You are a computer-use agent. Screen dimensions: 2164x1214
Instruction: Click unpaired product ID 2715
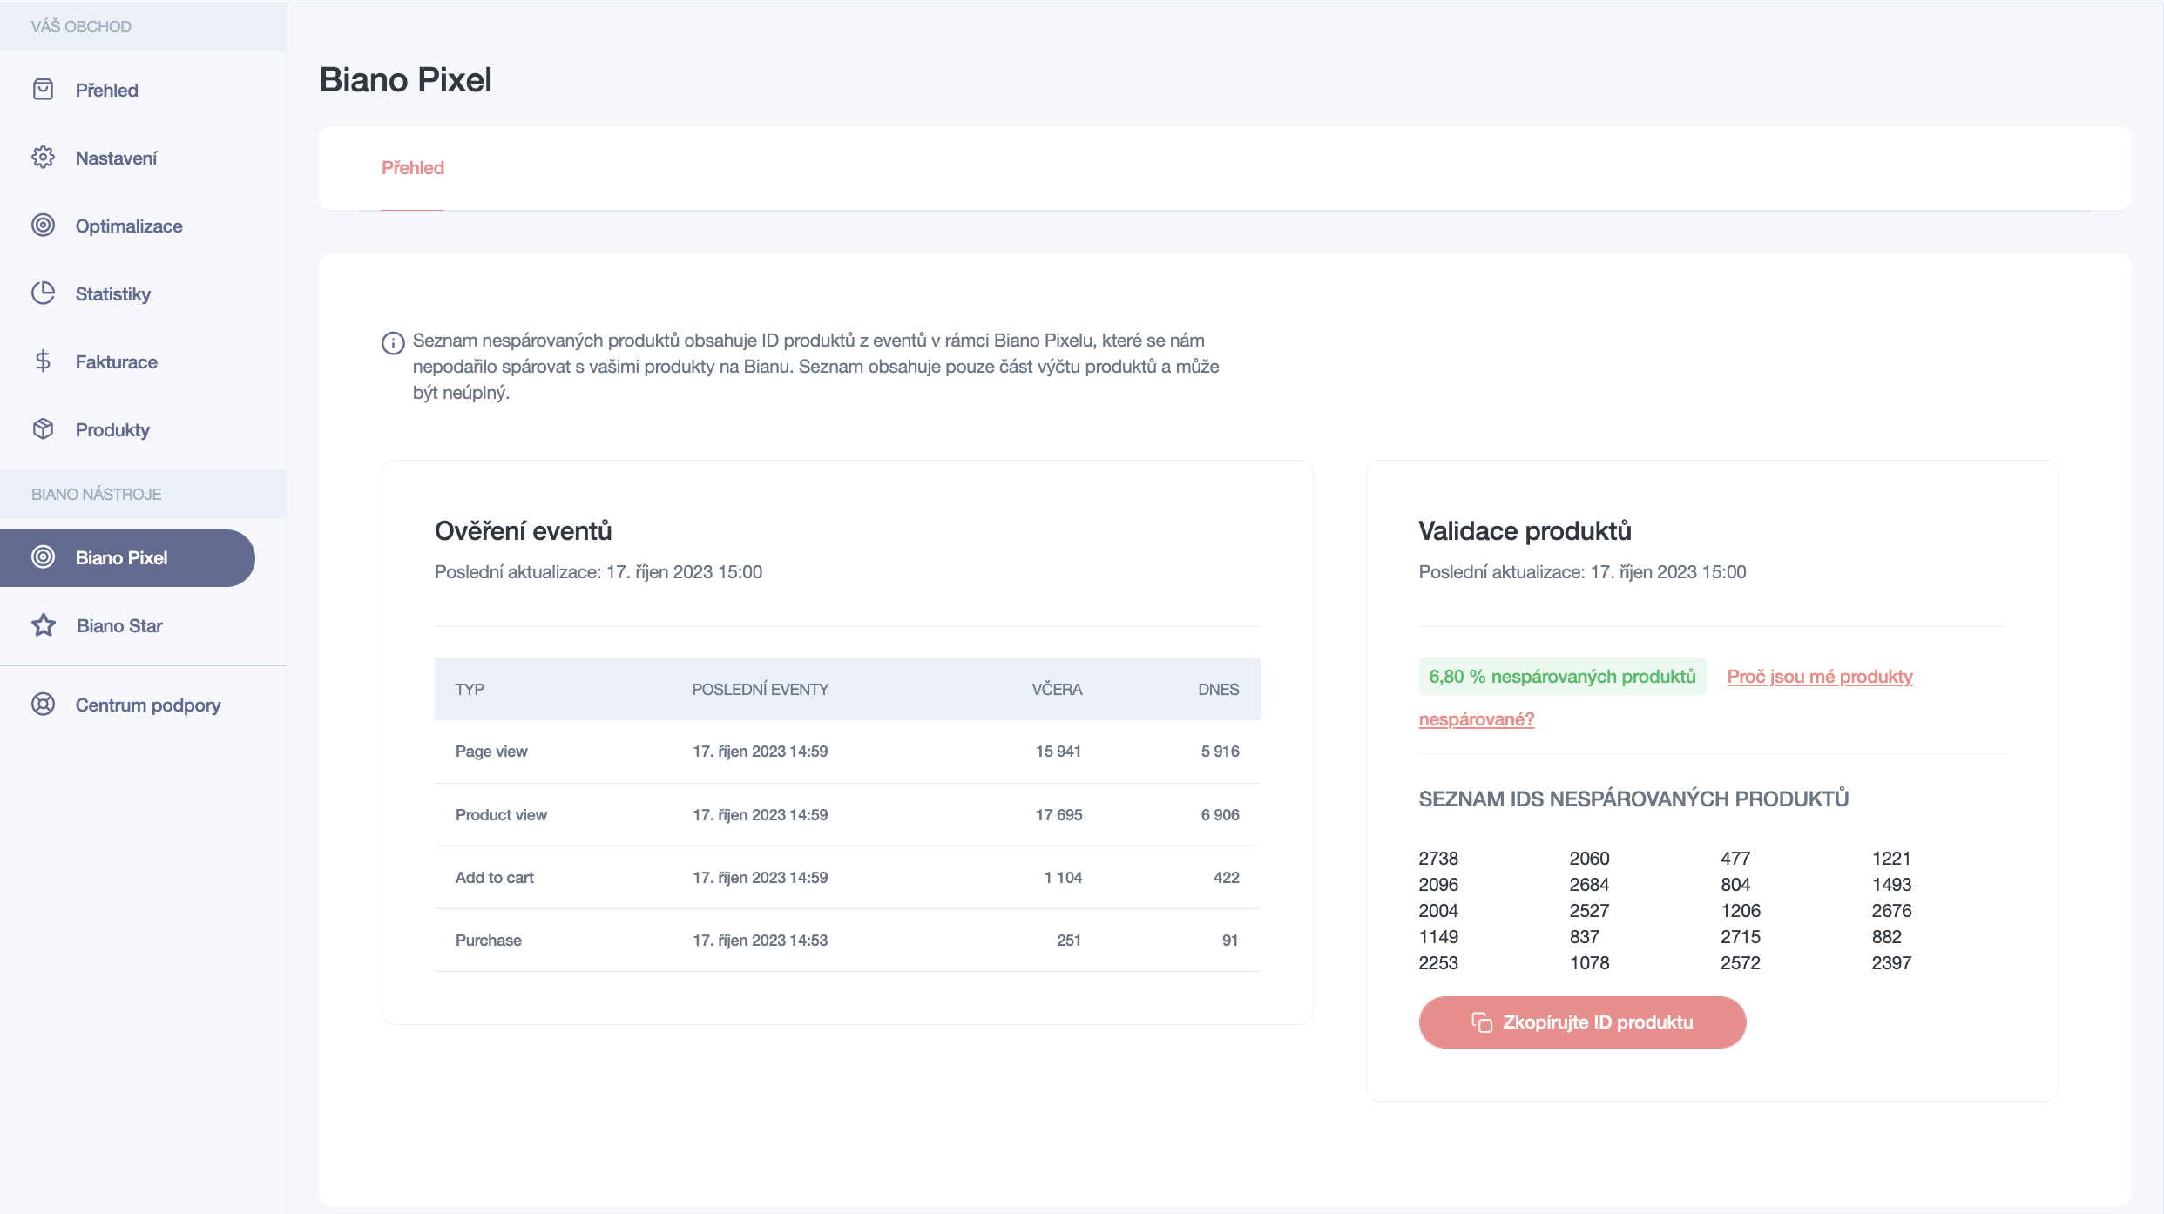[1741, 937]
